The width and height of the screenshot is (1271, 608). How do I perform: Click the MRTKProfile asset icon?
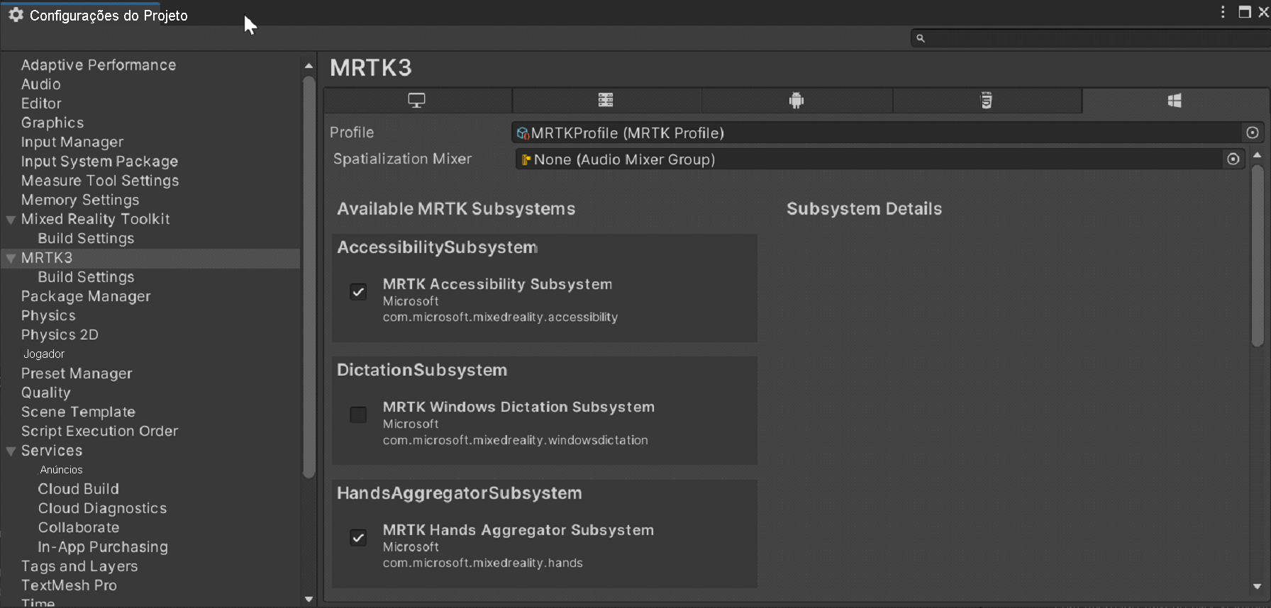click(523, 133)
